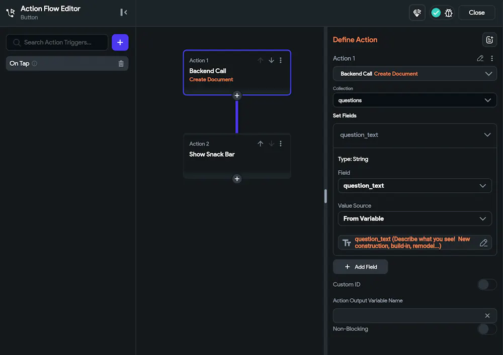Show info for On Tap trigger
Screen dimensions: 503x355
click(34, 63)
